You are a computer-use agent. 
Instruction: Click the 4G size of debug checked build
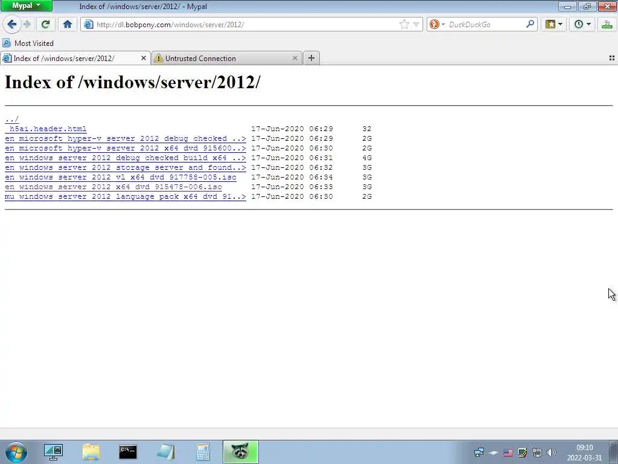(367, 158)
